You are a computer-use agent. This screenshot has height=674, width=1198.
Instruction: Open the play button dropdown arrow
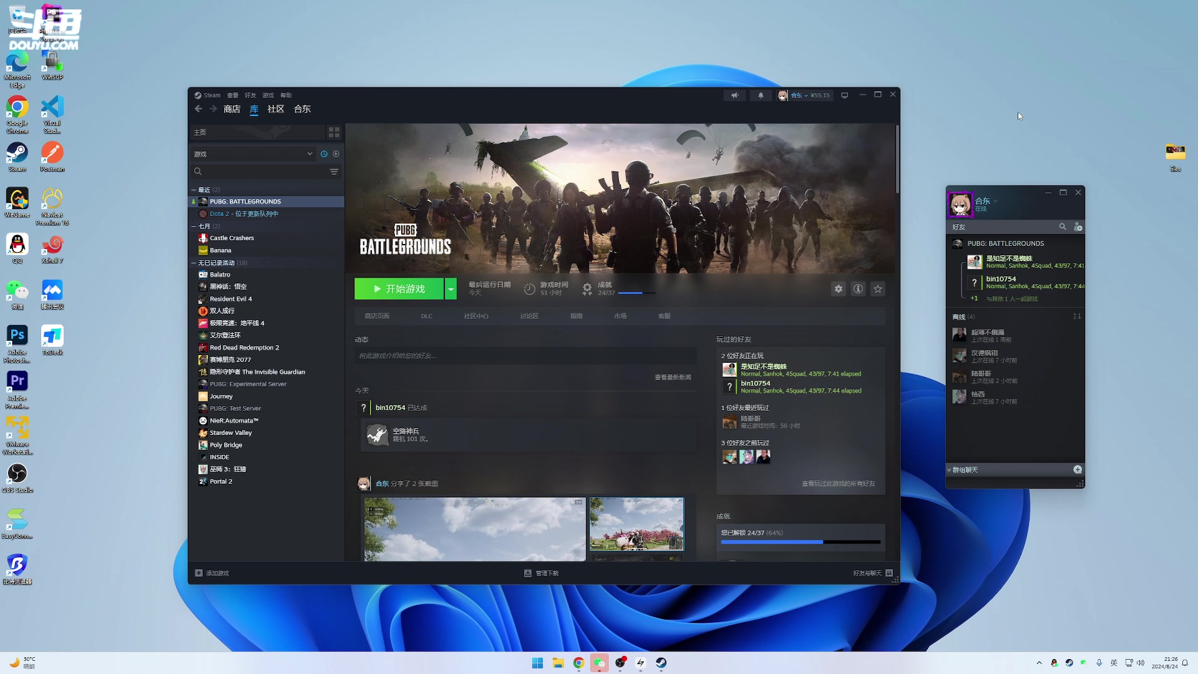[450, 289]
